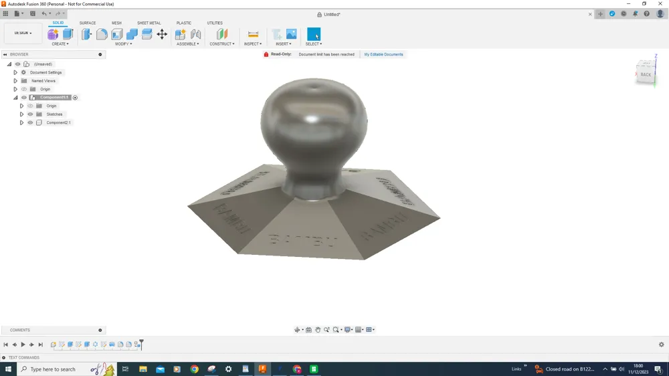
Task: Toggle visibility of the Sketches folder
Action: [30, 114]
